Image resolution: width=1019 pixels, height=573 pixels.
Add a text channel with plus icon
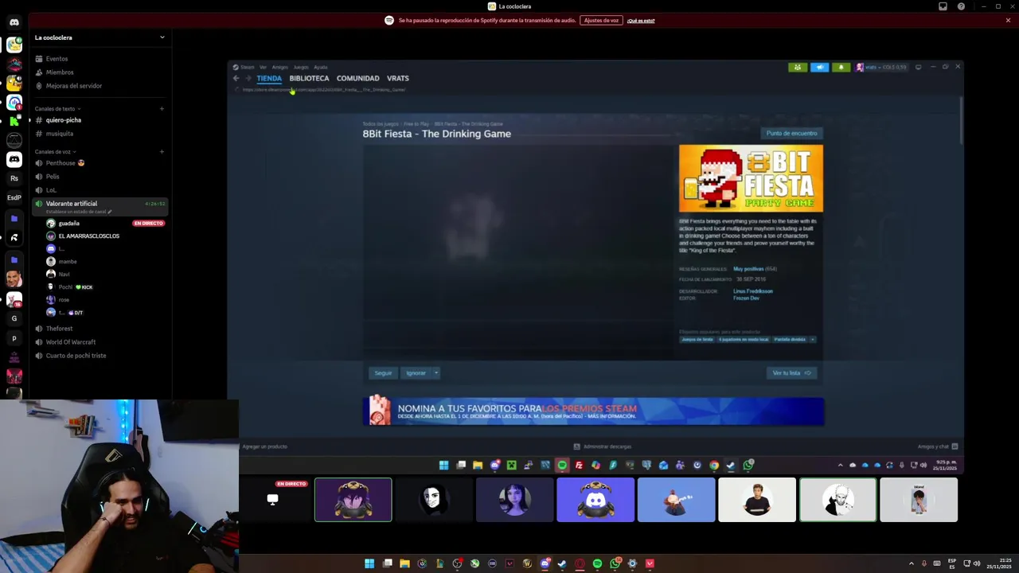coord(162,108)
